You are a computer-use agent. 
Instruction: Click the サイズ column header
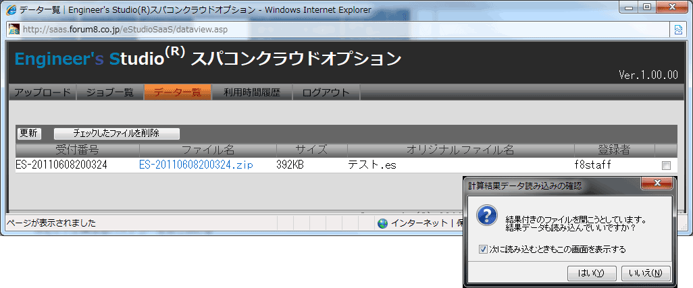312,150
